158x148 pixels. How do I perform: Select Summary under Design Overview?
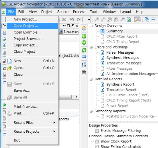click(x=115, y=31)
